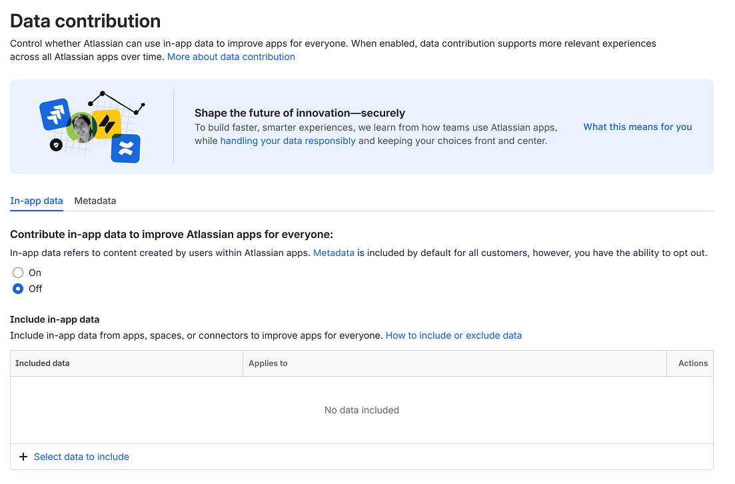Switch to the Metadata tab
The image size is (735, 484).
[x=95, y=201]
